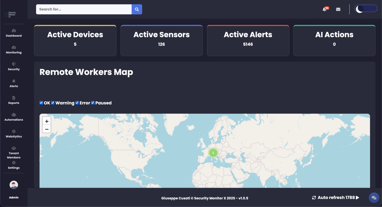Image resolution: width=382 pixels, height=207 pixels.
Task: Click the green cluster marker on map
Action: click(x=213, y=153)
